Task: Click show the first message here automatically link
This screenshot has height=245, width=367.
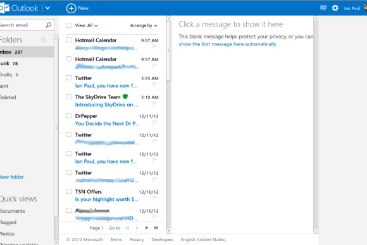Action: [228, 44]
